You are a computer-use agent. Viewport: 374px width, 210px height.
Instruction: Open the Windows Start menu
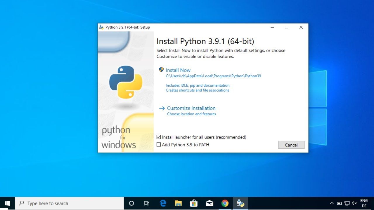[7, 203]
